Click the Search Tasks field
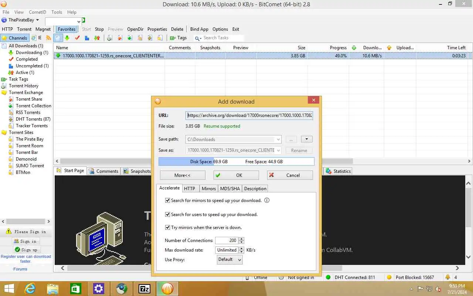The width and height of the screenshot is (473, 296). tap(223, 38)
